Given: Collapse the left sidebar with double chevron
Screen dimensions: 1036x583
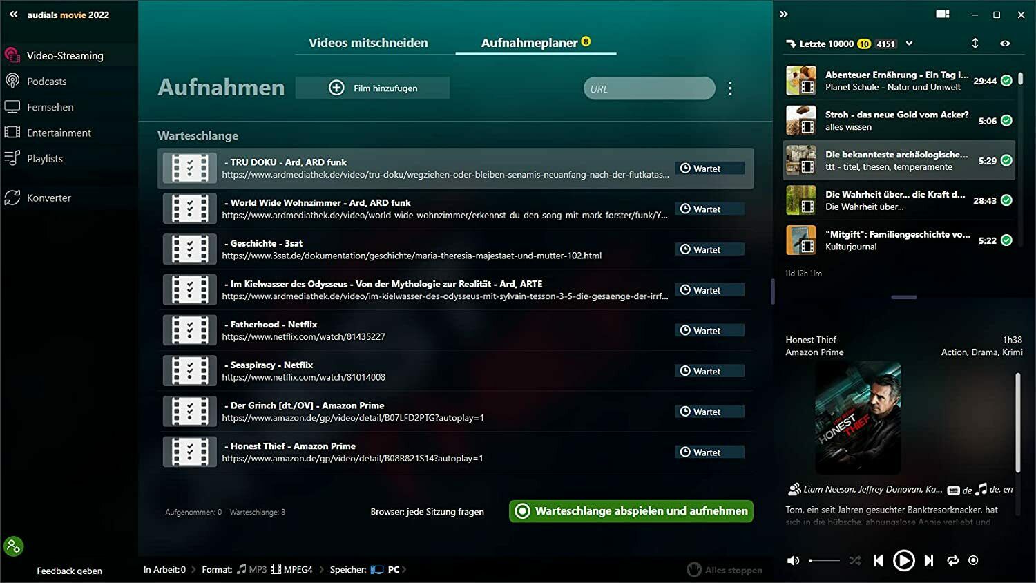Looking at the screenshot, I should tap(13, 15).
